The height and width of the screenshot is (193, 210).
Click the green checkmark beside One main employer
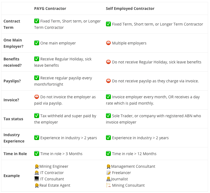(37, 43)
